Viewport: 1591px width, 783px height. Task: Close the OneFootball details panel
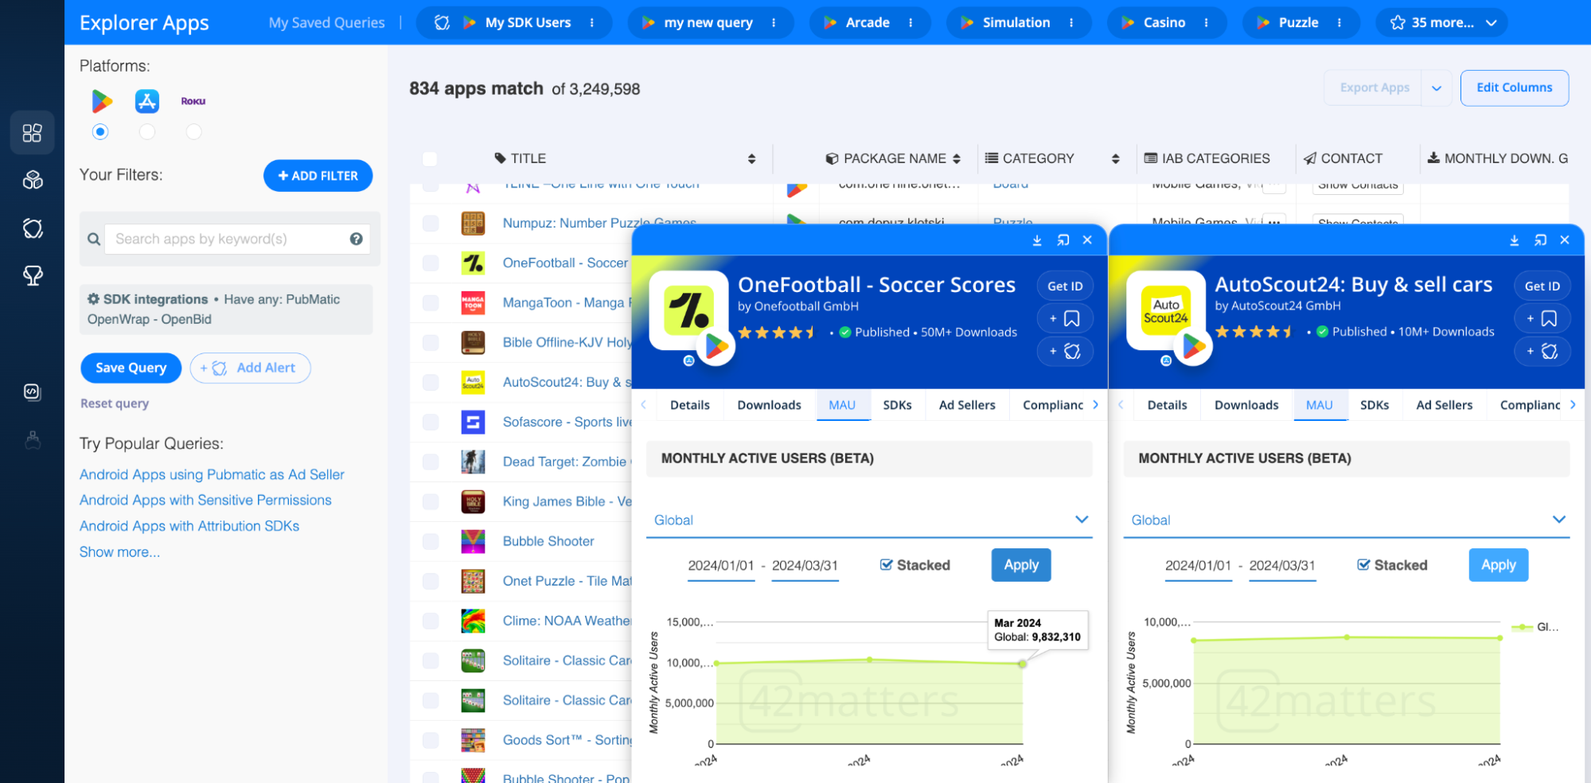point(1087,240)
